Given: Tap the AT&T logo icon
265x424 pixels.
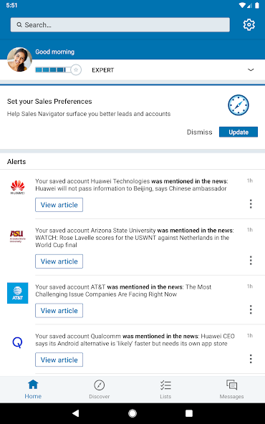Looking at the screenshot, I should 18,293.
